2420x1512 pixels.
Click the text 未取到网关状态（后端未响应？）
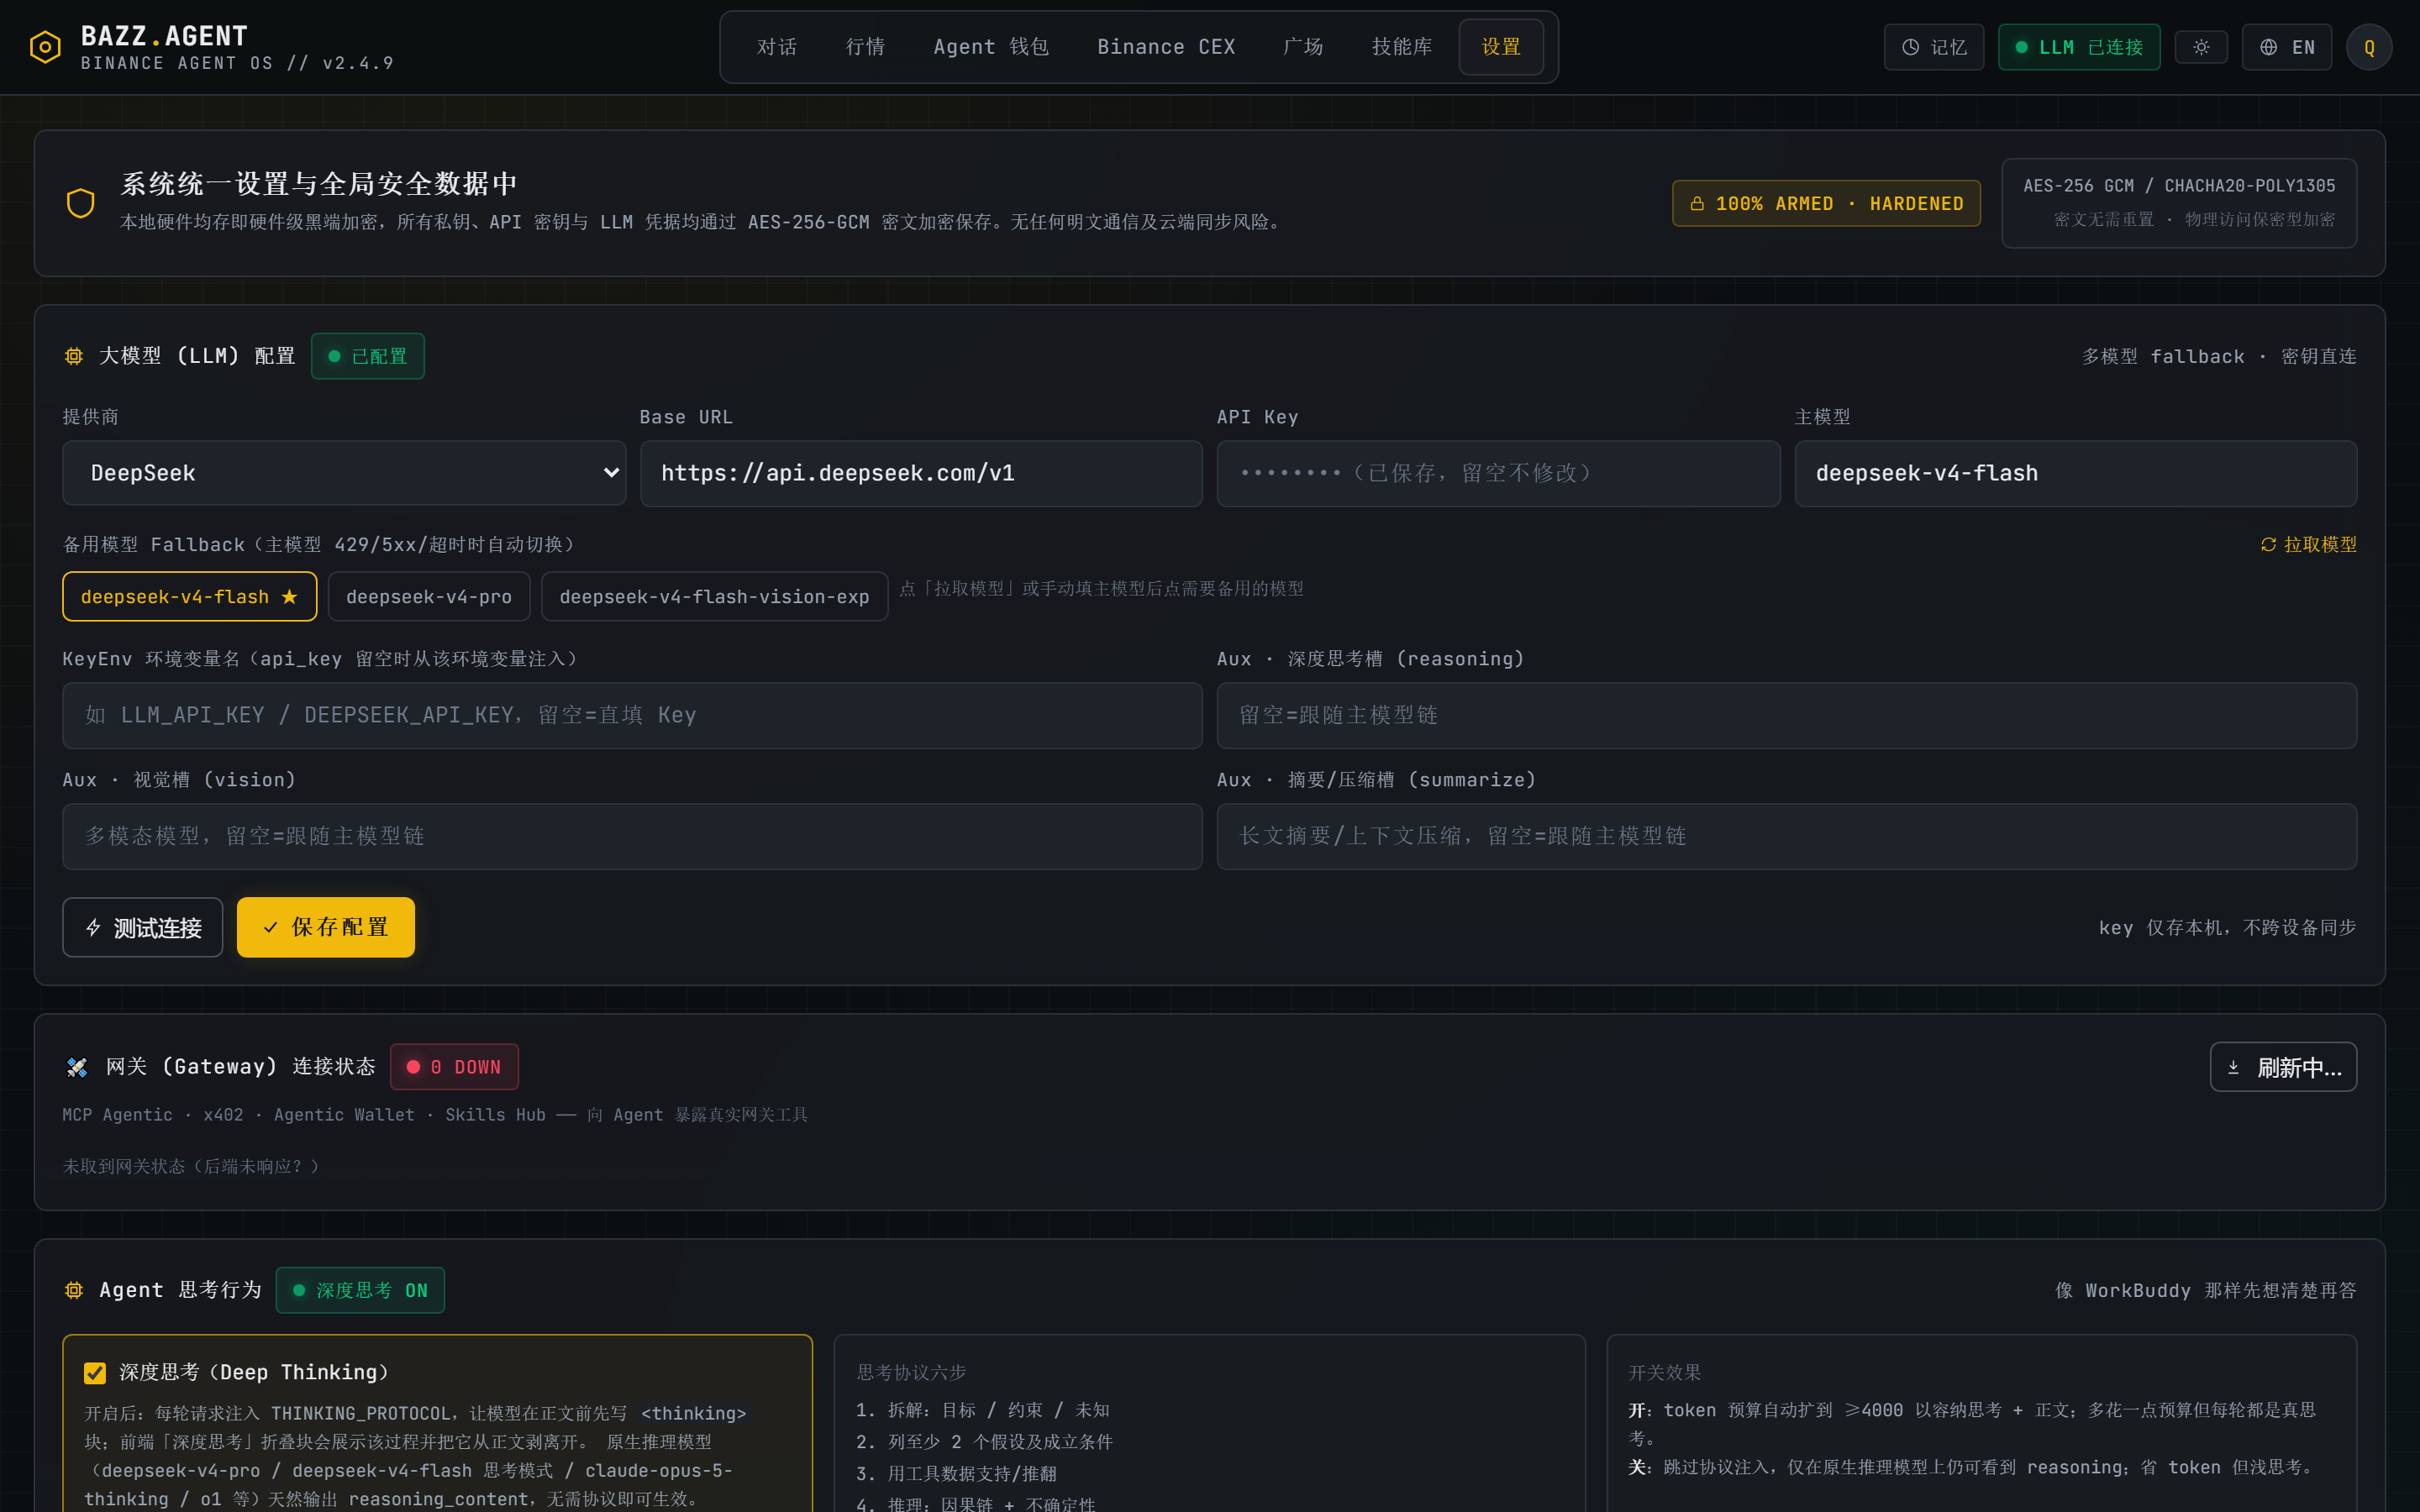tap(191, 1166)
